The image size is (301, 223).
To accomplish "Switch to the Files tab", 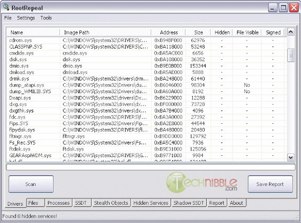I will click(x=36, y=203).
